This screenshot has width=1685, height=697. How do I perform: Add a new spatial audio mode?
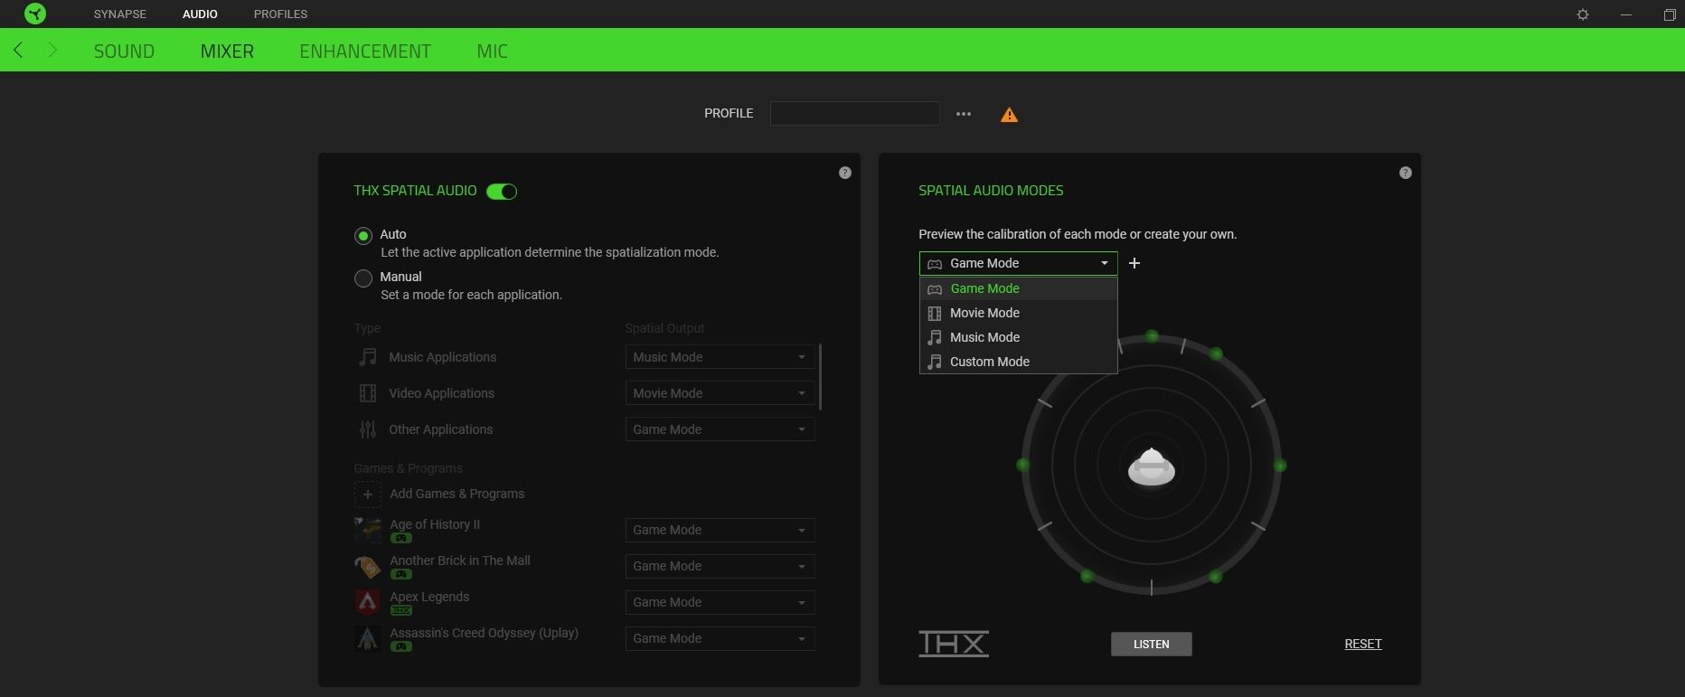tap(1134, 263)
